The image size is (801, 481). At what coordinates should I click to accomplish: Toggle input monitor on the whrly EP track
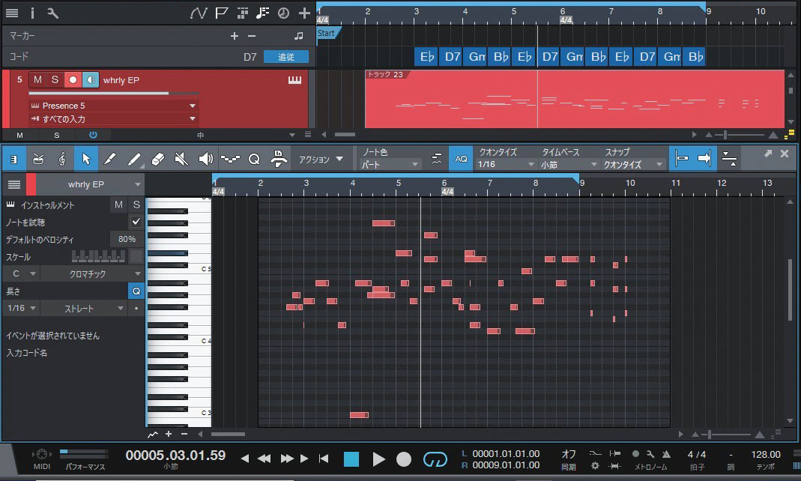pos(91,79)
